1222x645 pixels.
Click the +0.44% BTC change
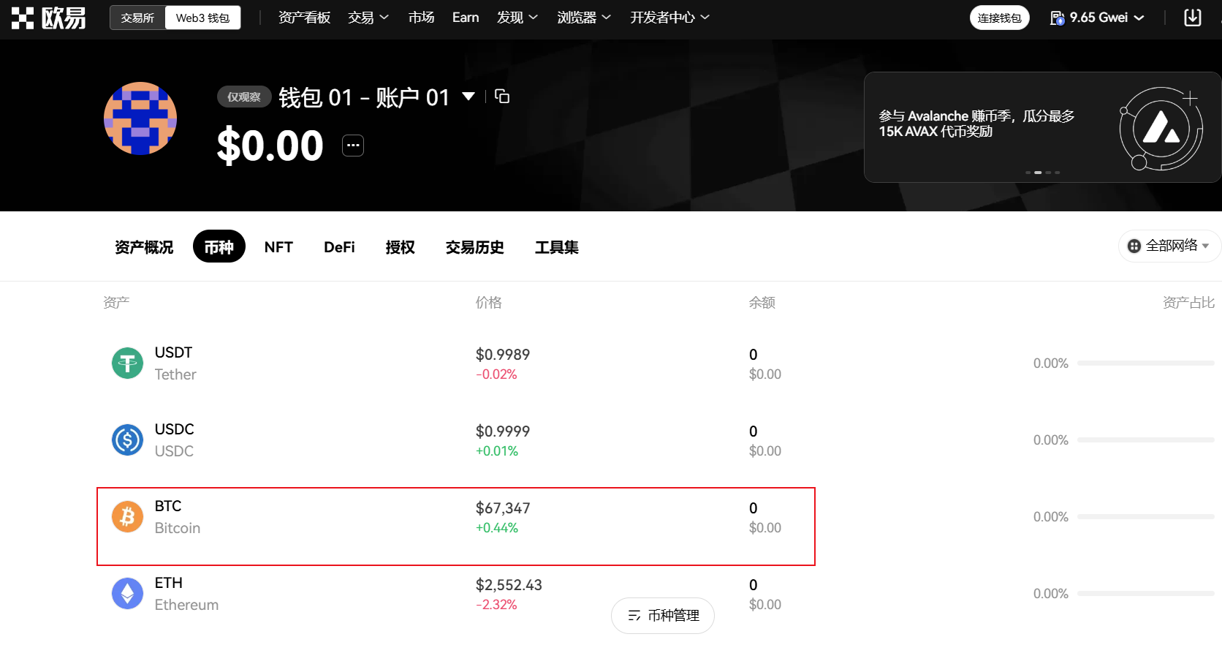497,528
